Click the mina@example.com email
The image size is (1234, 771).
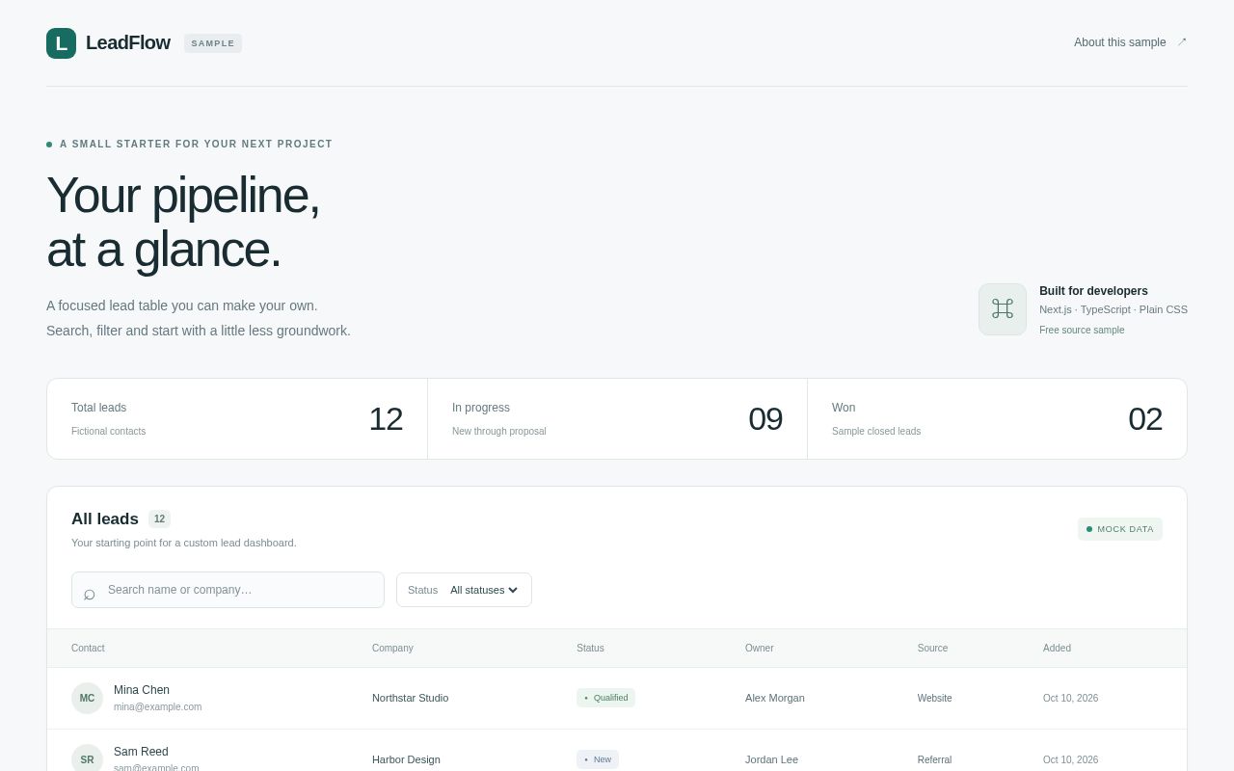(x=157, y=707)
